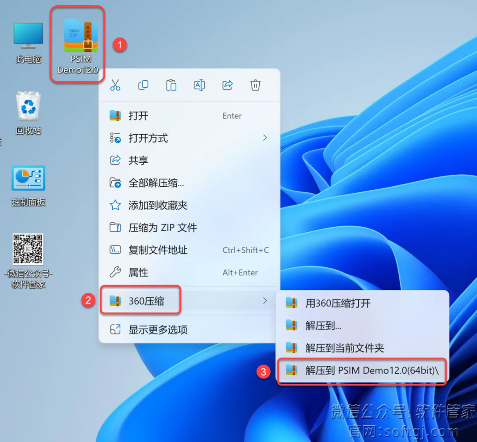Image resolution: width=477 pixels, height=442 pixels.
Task: Click the Share arrow icon in top row
Action: click(227, 86)
